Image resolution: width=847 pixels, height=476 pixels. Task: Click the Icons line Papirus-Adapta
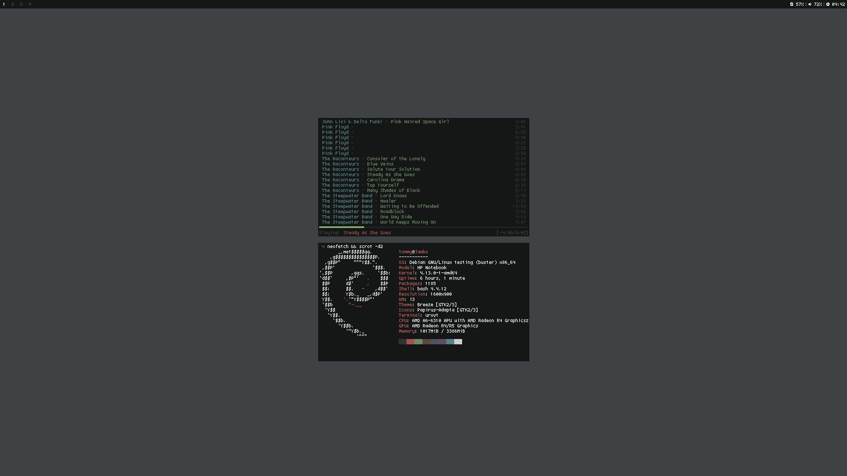[438, 310]
